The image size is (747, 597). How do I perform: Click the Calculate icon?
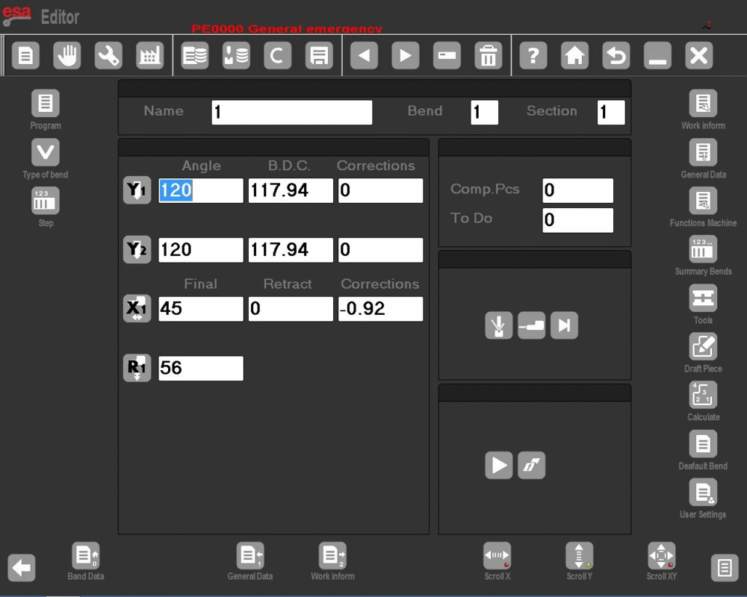tap(703, 396)
